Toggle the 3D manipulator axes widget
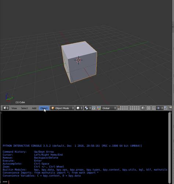Viewport: 174px width, 184px height. pos(99,108)
